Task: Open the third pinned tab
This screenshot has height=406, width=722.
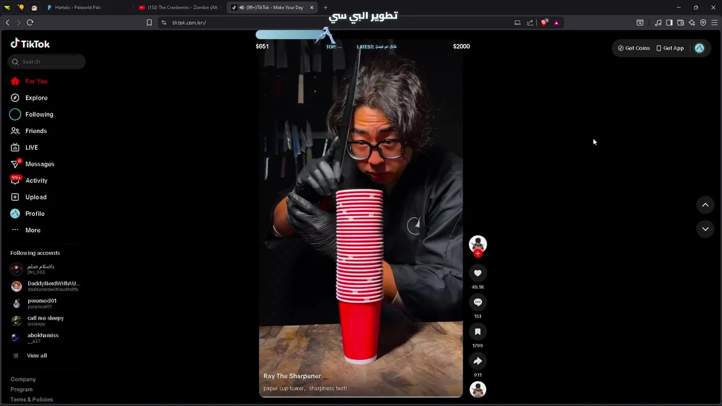Action: pos(34,7)
